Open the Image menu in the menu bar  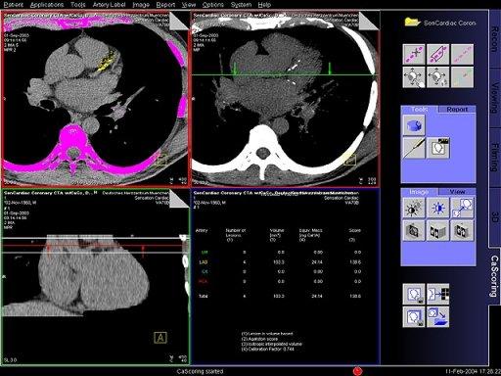(x=141, y=5)
